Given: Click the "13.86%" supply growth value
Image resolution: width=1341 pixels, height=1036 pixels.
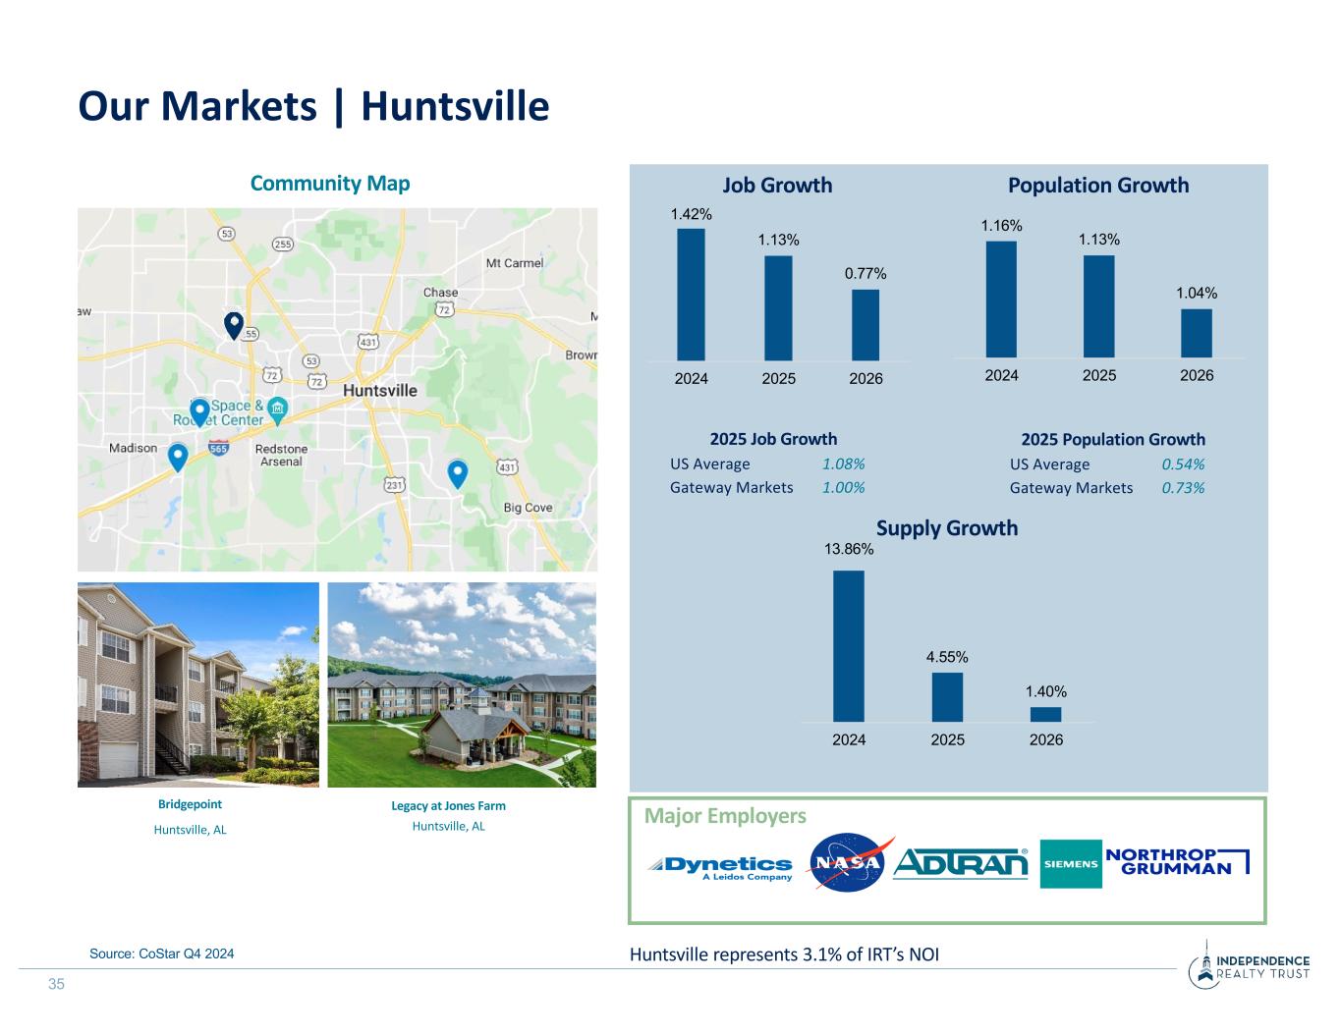Looking at the screenshot, I should [849, 550].
